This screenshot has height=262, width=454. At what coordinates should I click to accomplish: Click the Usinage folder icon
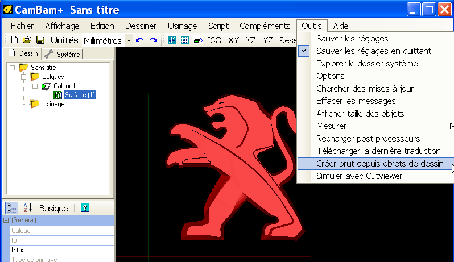[35, 104]
